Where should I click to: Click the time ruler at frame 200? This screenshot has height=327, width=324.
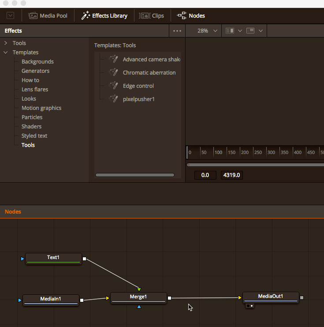click(245, 152)
